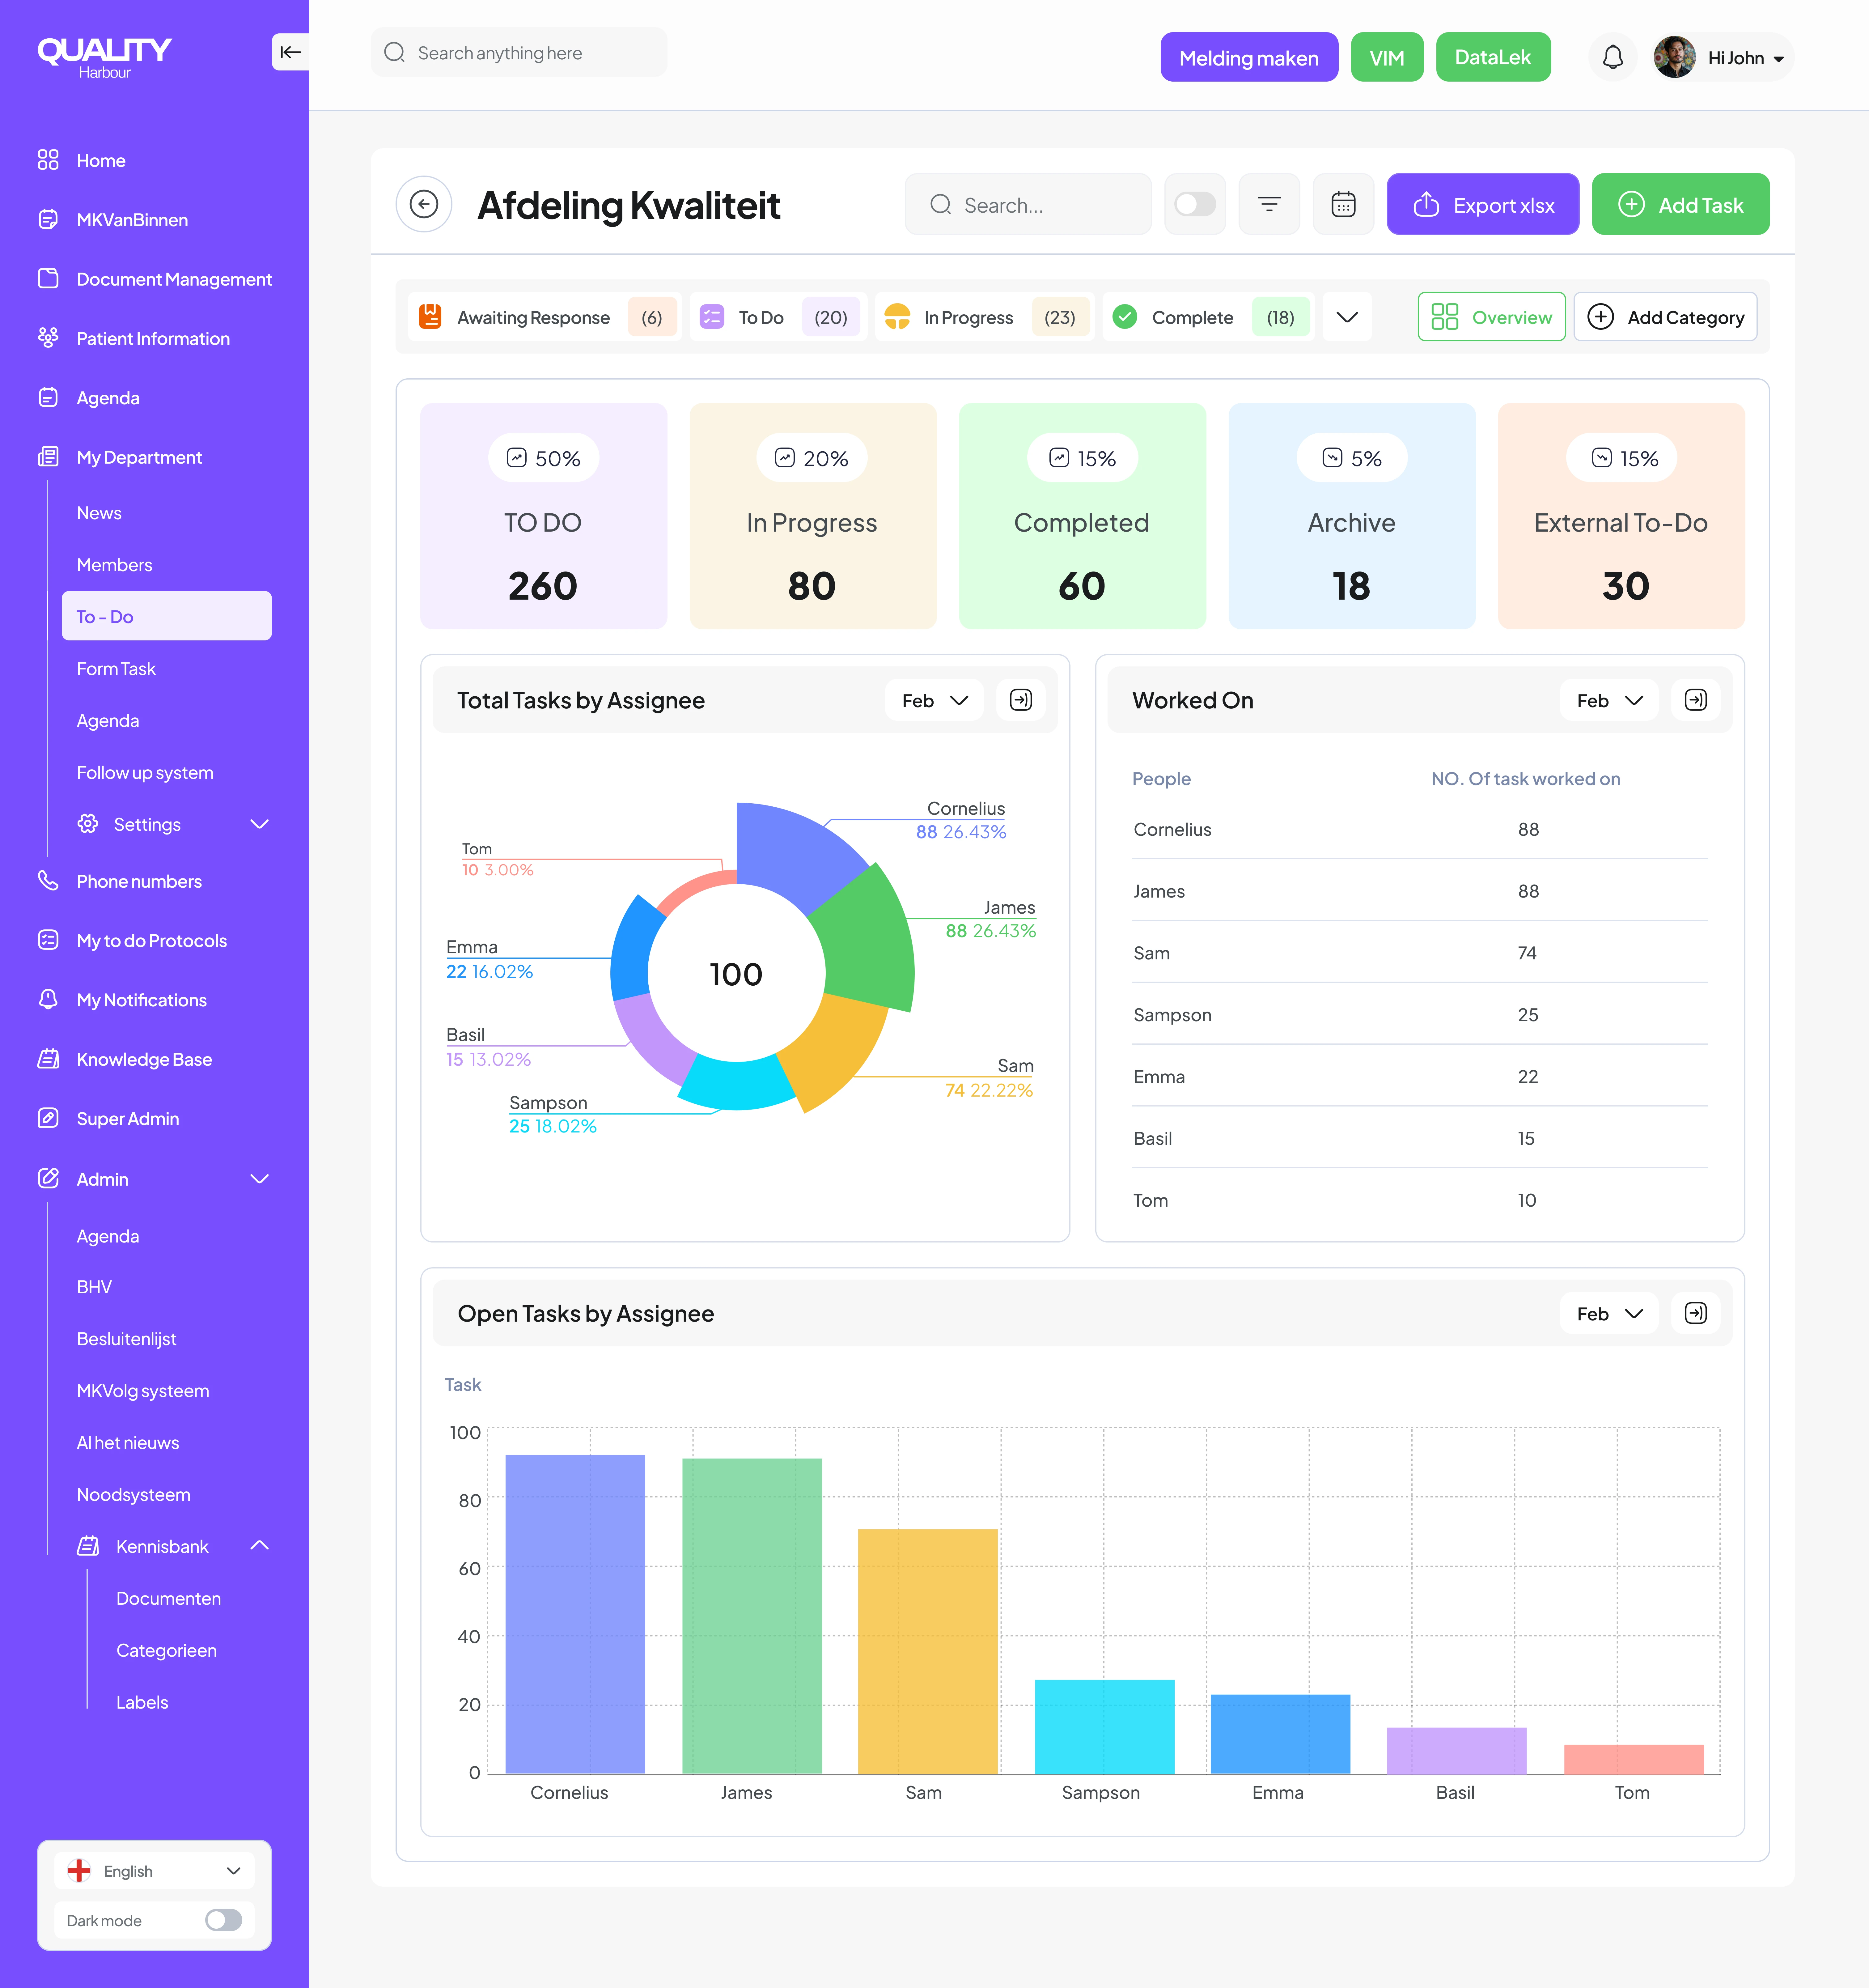Open News under My Department

(99, 513)
